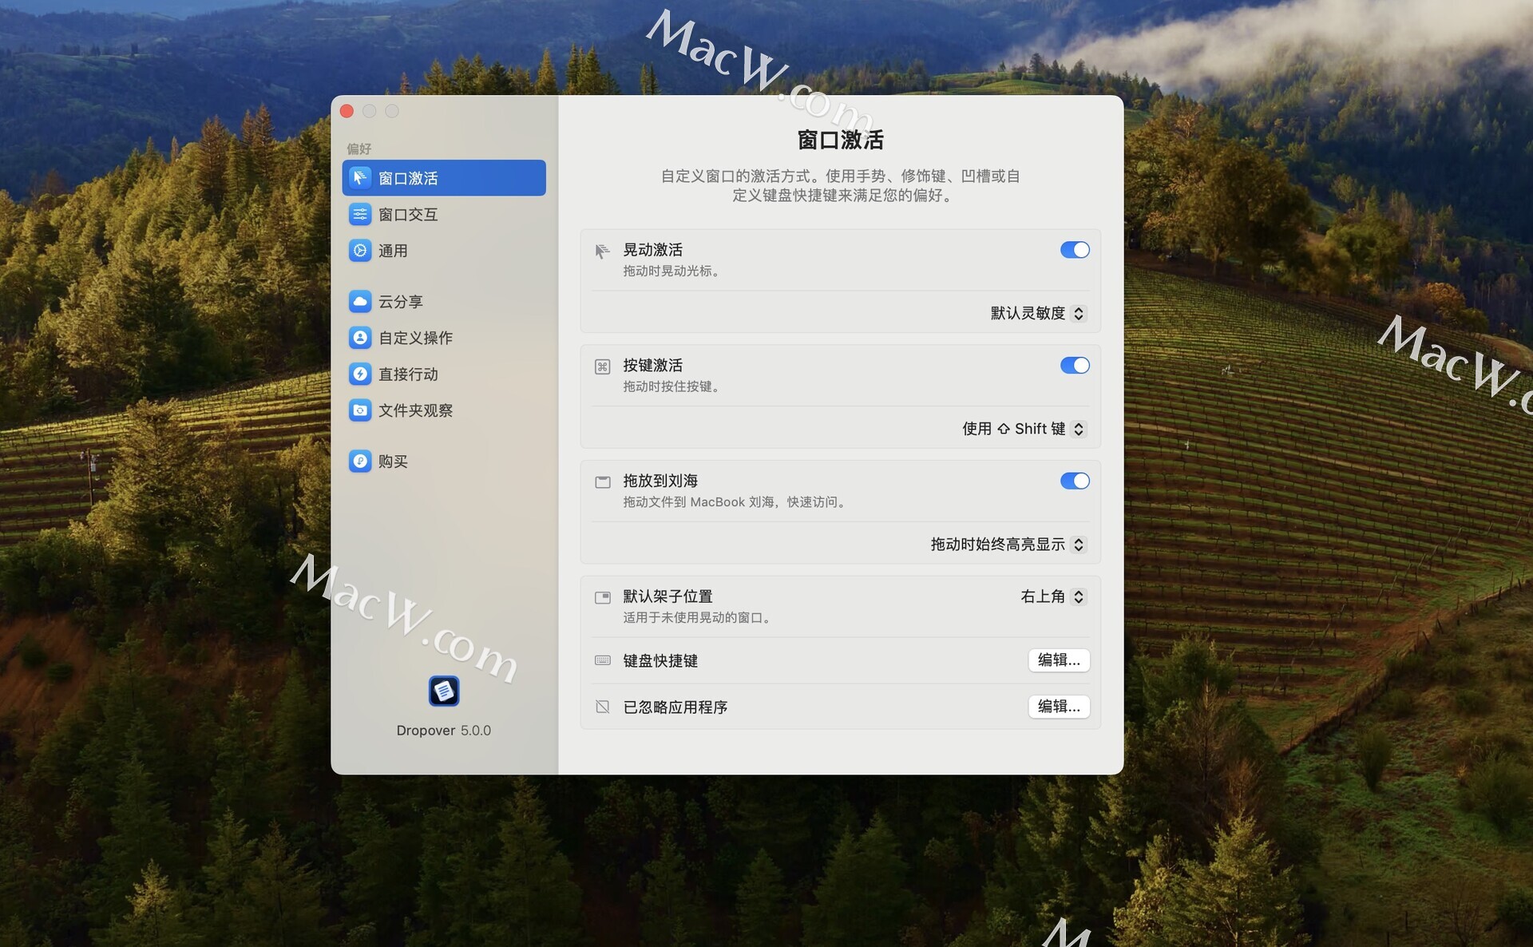1533x947 pixels.
Task: Open 文件夹观察 section
Action: (x=444, y=410)
